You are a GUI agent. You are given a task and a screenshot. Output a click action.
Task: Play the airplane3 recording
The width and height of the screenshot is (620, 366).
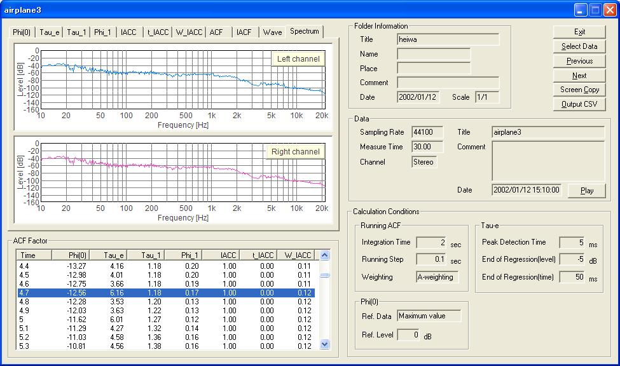[x=586, y=191]
